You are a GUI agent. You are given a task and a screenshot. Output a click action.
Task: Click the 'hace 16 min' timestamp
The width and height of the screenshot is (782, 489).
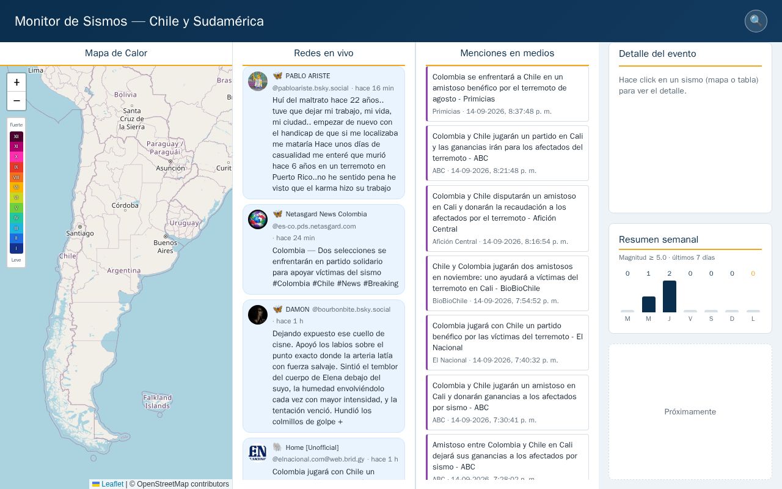[375, 88]
